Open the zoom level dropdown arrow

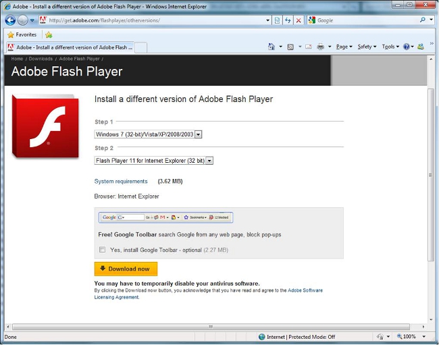tap(424, 337)
